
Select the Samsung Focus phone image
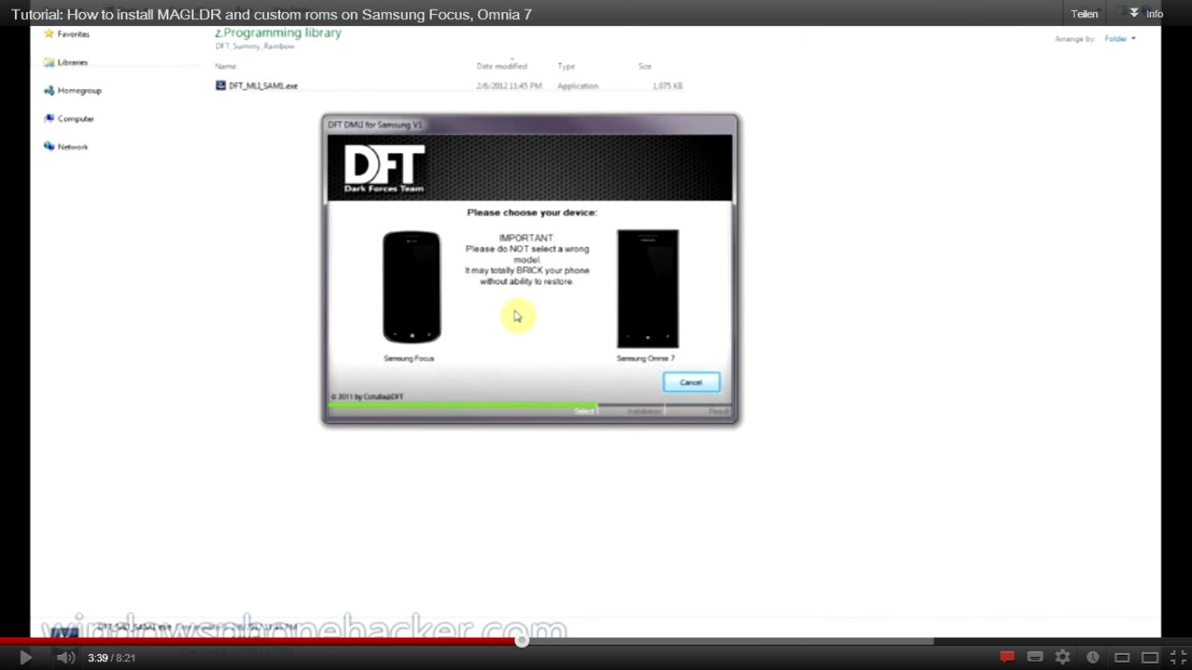412,287
